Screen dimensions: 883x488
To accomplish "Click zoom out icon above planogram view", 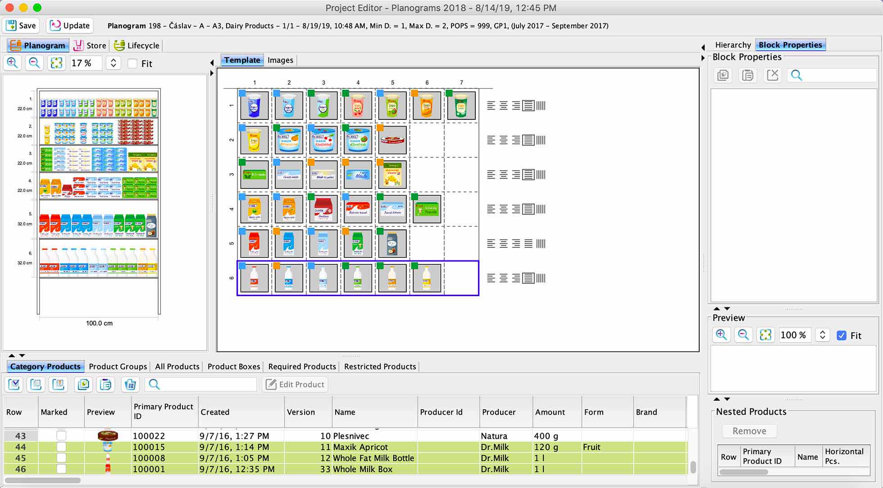I will (x=34, y=63).
